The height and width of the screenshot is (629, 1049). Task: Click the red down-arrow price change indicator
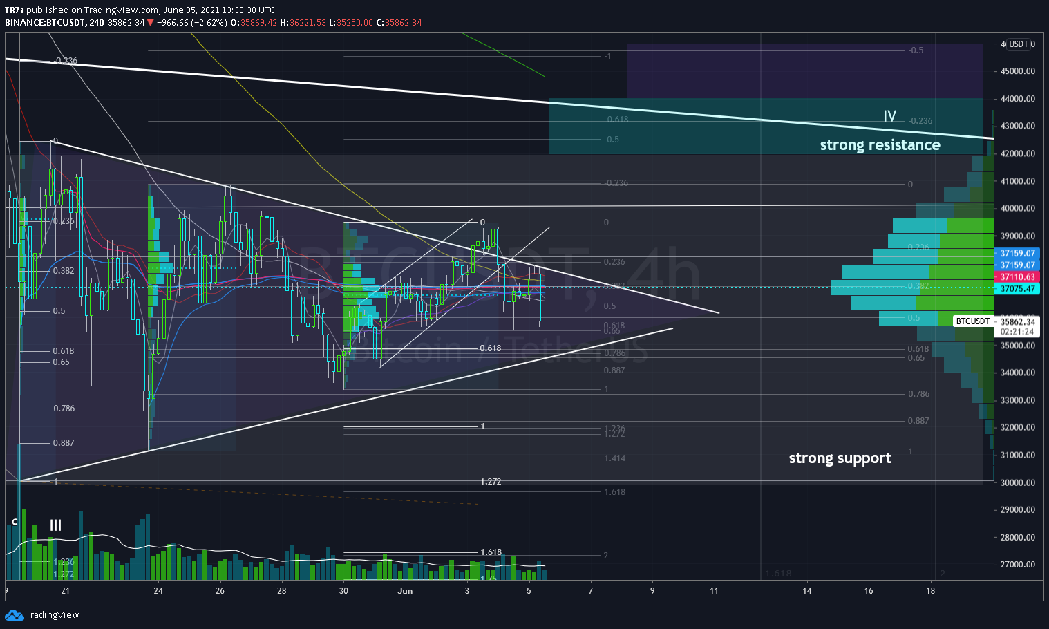(150, 22)
